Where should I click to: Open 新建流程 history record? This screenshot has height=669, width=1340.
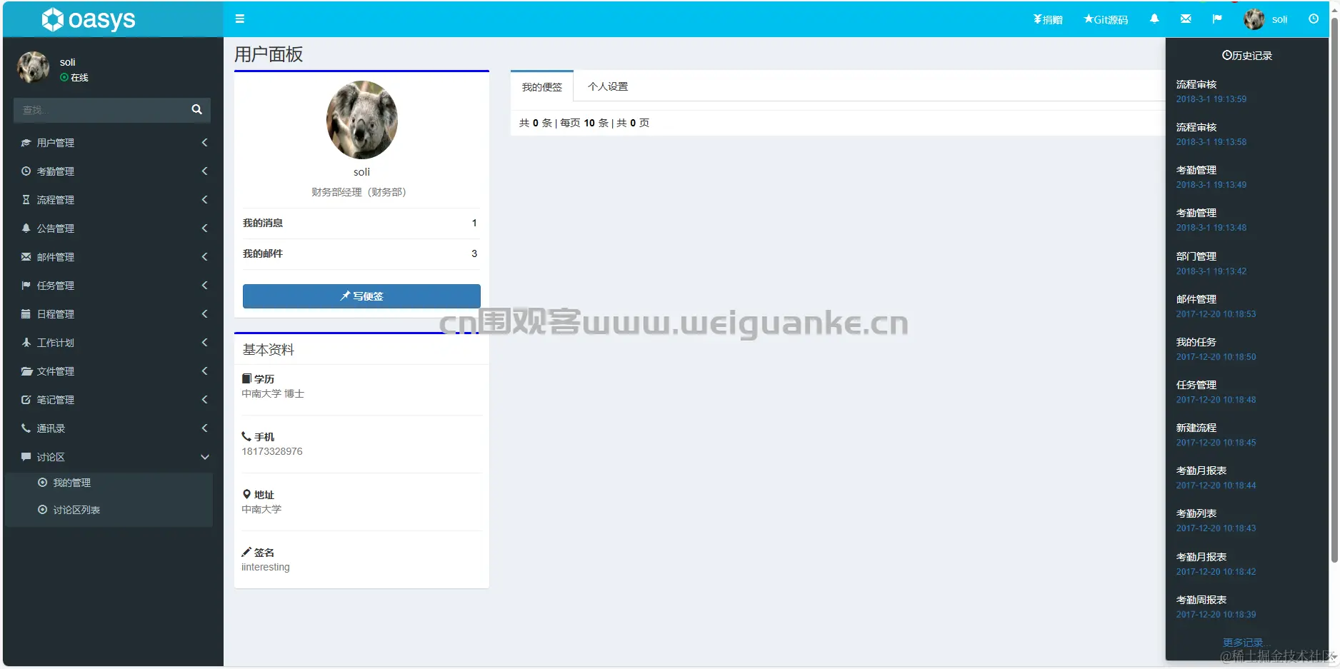1196,428
